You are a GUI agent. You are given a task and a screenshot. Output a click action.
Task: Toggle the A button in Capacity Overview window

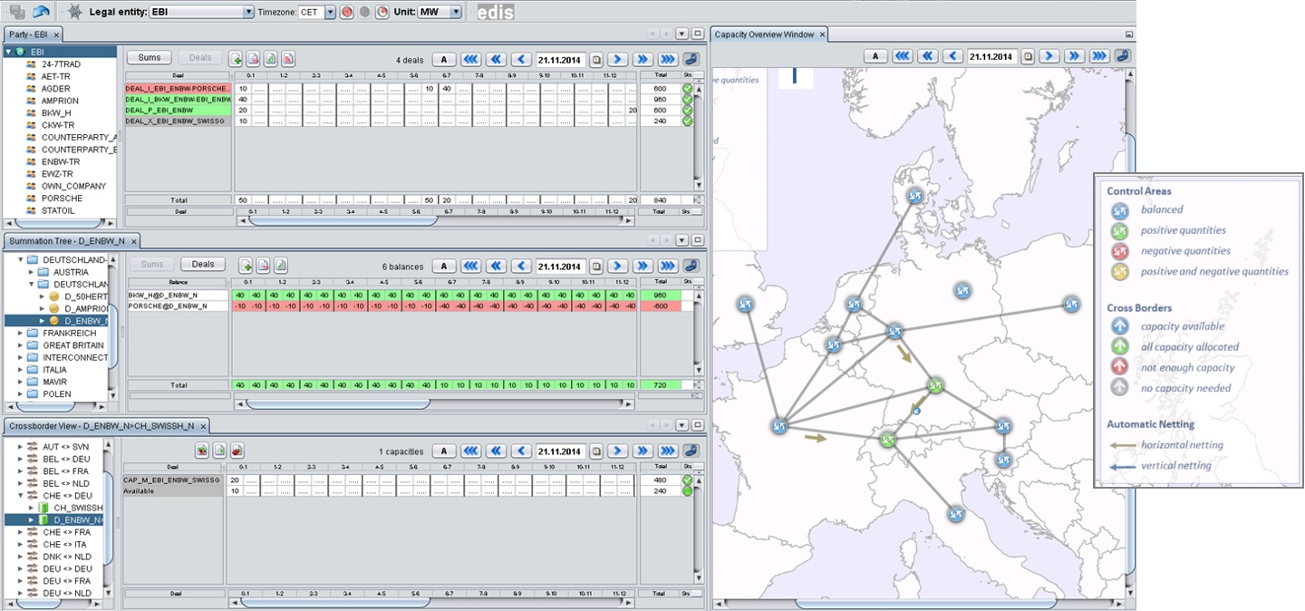pos(875,56)
